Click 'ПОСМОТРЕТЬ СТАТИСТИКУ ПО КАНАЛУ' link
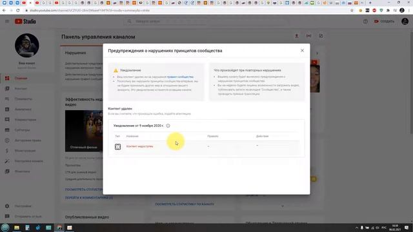Image resolution: width=413 pixels, height=232 pixels. [185, 204]
